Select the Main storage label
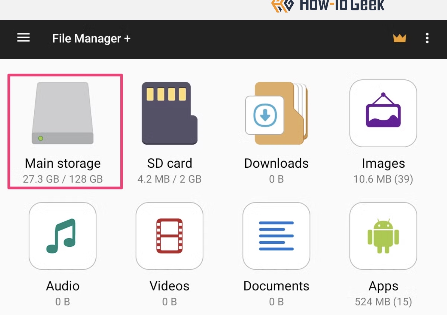The height and width of the screenshot is (315, 447). coord(63,163)
